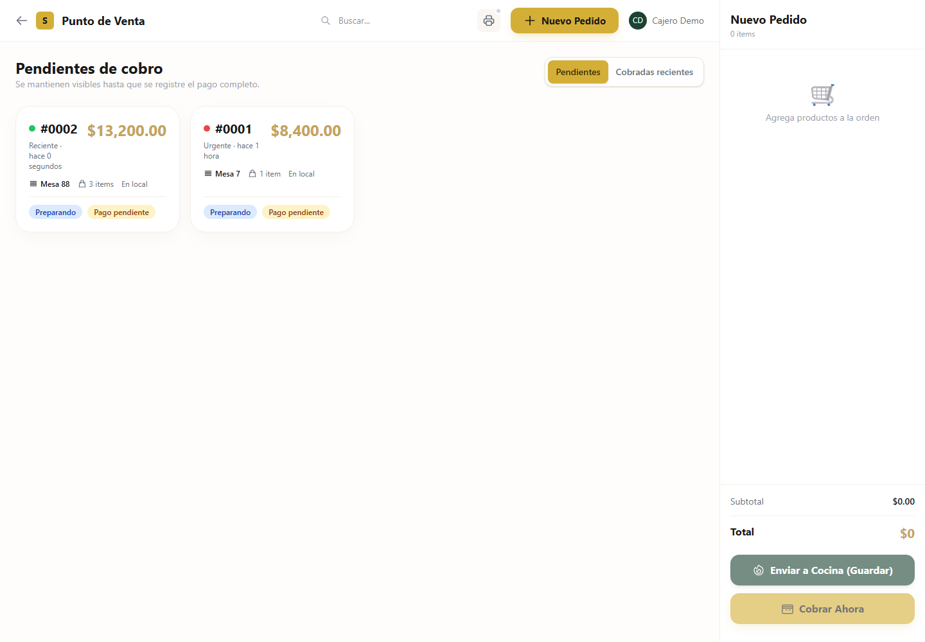Click the green status dot on order #0002
The image size is (925, 642).
pos(32,128)
